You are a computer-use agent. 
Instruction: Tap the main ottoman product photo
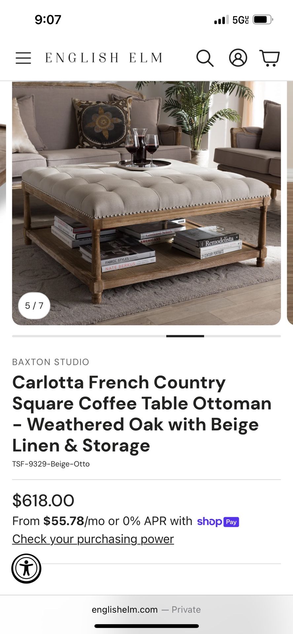pyautogui.click(x=146, y=203)
